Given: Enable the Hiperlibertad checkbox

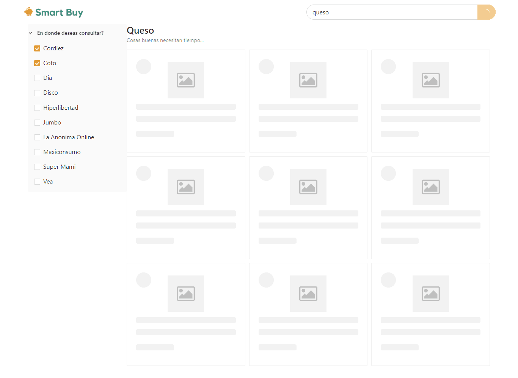Looking at the screenshot, I should (x=37, y=107).
